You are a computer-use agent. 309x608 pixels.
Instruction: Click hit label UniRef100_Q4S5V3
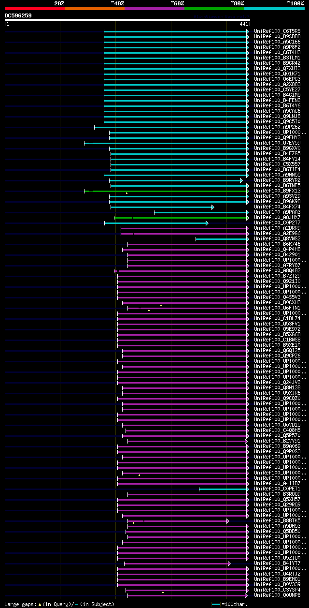tap(277, 297)
